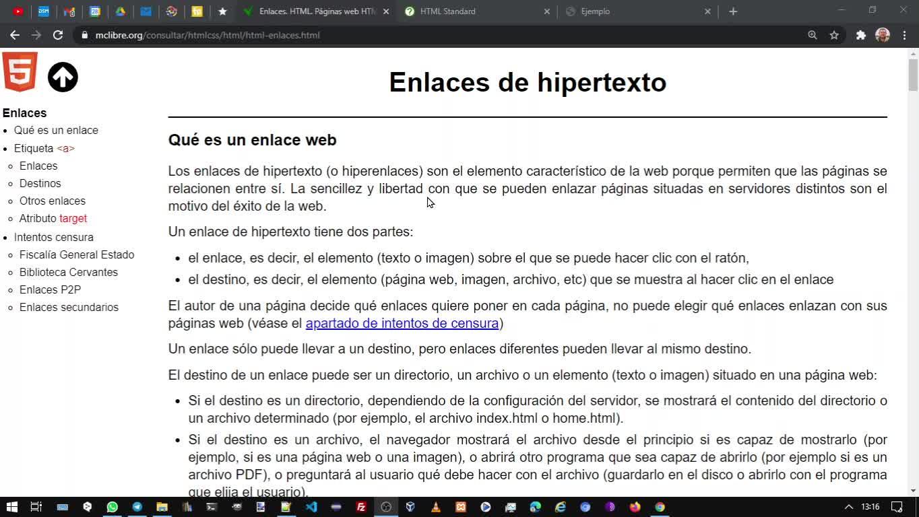
Task: Click the black up-arrow circle icon
Action: 63,77
